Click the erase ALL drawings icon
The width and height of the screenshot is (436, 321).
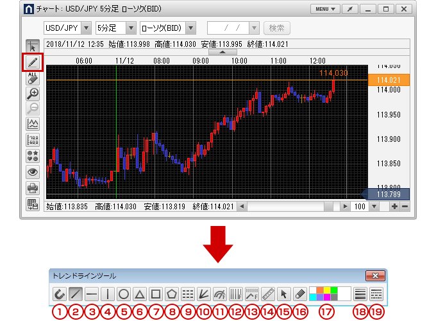33,78
